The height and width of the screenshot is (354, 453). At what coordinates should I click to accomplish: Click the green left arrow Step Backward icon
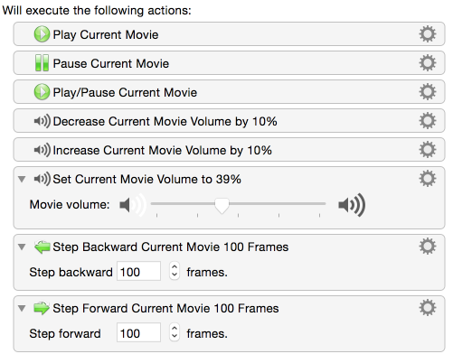click(42, 247)
